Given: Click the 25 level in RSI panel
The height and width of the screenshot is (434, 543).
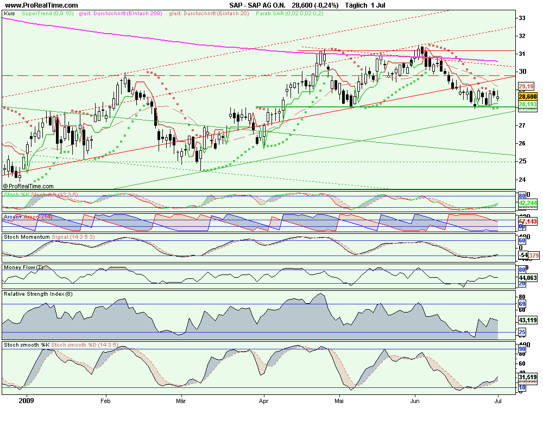Looking at the screenshot, I should tap(522, 332).
